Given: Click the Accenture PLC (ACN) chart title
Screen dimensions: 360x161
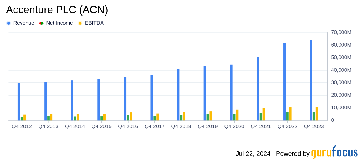Looking at the screenshot, I should coord(57,10).
